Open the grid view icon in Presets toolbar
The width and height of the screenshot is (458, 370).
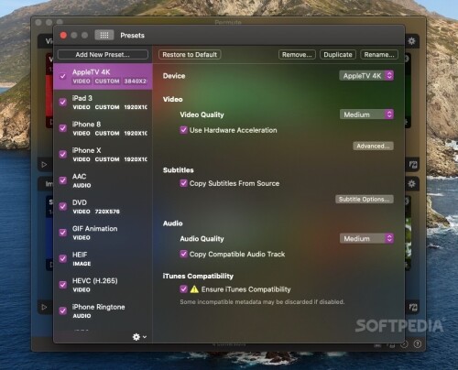click(x=104, y=35)
